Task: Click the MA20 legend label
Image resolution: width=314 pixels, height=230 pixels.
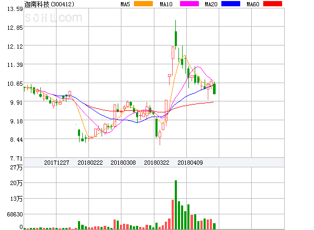Action: click(211, 4)
